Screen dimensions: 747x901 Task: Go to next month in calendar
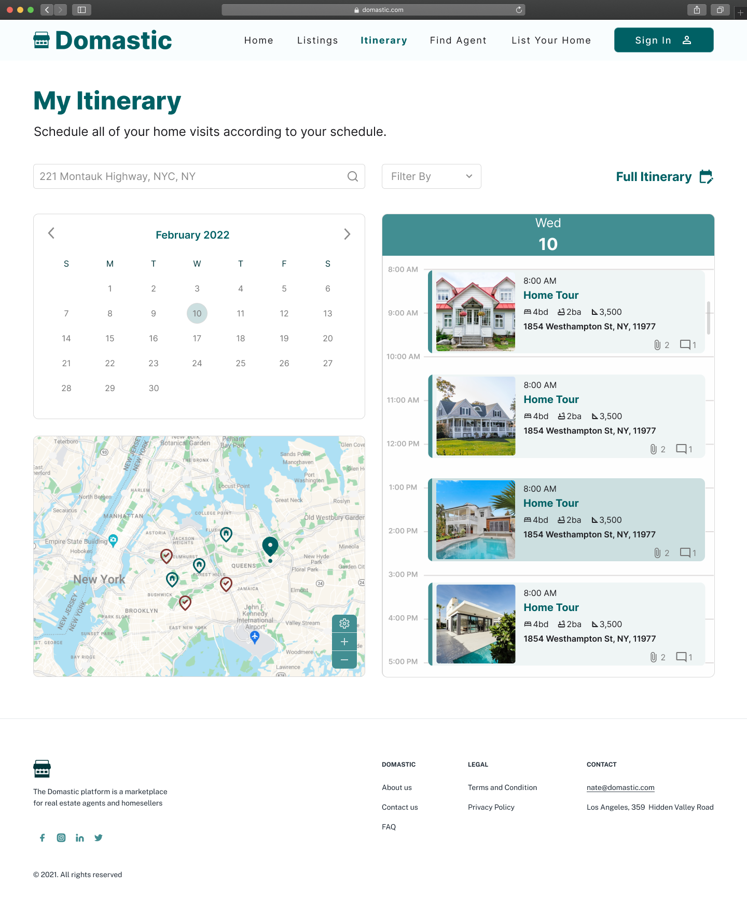pos(347,234)
